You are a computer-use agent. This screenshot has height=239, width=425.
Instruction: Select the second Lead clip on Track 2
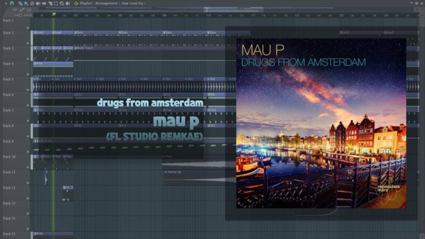click(x=62, y=38)
